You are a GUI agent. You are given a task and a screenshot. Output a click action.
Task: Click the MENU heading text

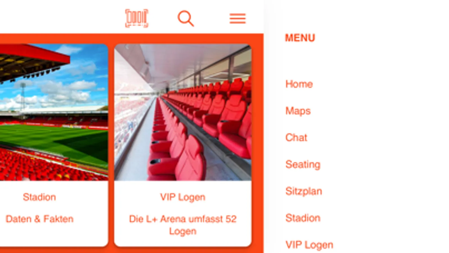[300, 38]
